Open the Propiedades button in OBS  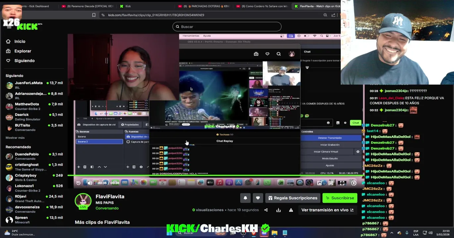click(x=130, y=125)
